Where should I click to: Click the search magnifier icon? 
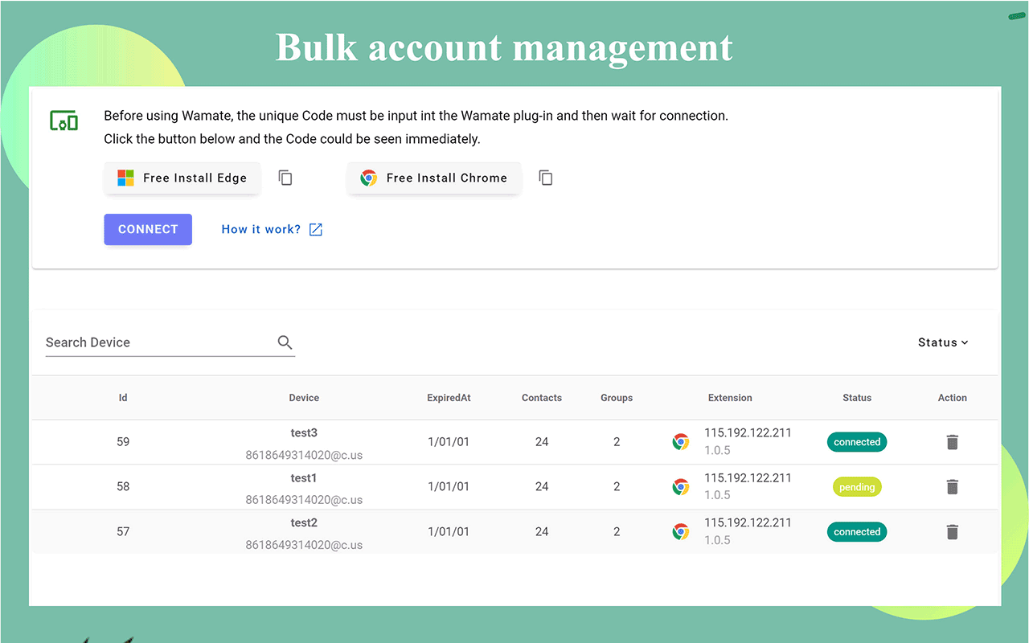pos(285,342)
